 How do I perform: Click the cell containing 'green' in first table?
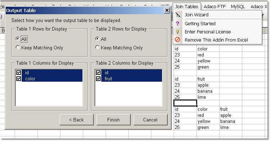coord(208,67)
